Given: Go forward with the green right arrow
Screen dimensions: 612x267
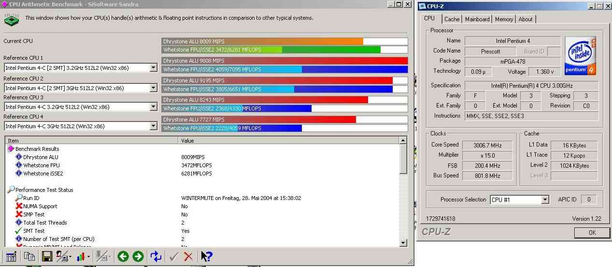Looking at the screenshot, I should [138, 256].
